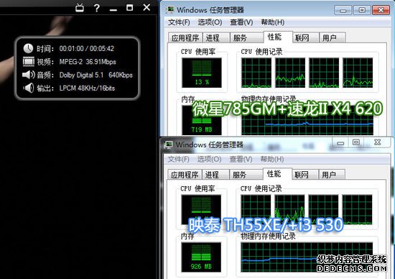This screenshot has width=395, height=279.
Task: Maximize the media player window
Action: pos(129,8)
